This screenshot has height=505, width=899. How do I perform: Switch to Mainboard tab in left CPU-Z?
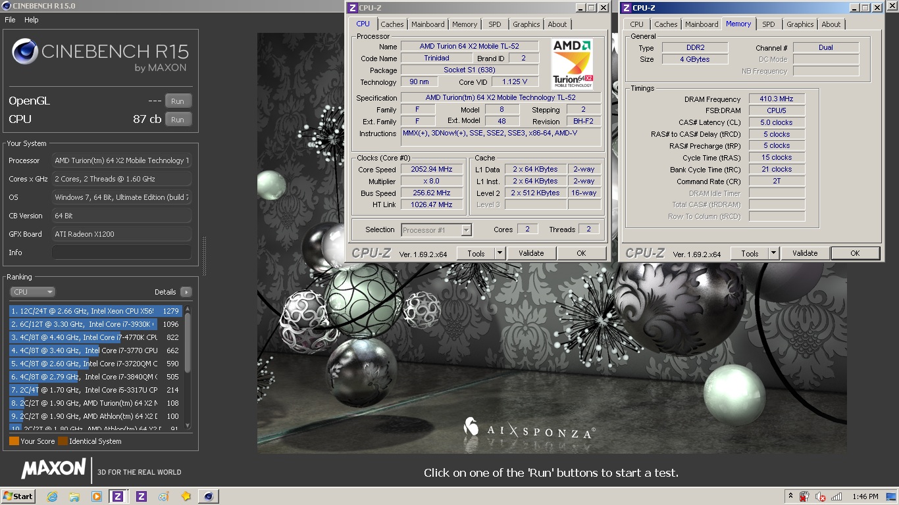click(x=428, y=24)
